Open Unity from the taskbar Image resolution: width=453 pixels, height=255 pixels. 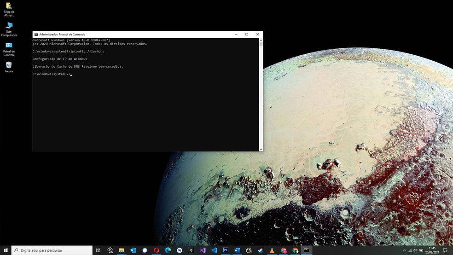click(x=191, y=250)
